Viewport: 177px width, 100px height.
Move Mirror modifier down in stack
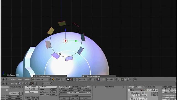154,90
